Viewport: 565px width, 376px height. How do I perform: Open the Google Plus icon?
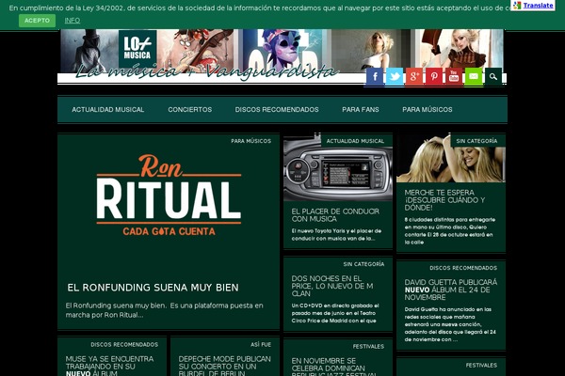[x=414, y=76]
